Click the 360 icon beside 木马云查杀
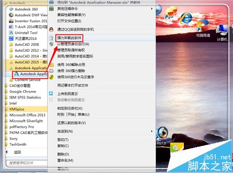 tap(51, 77)
